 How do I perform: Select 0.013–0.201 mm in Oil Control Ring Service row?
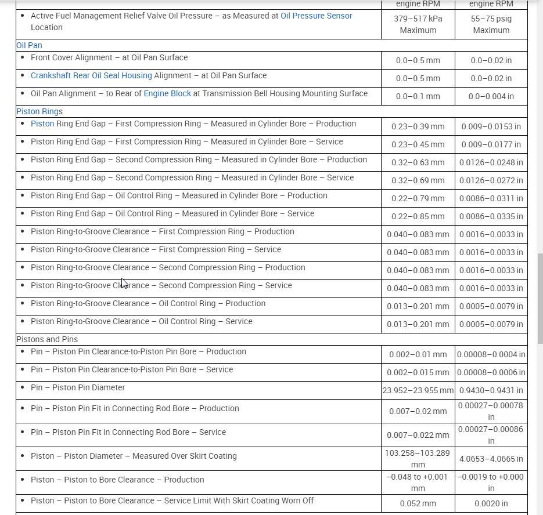tap(418, 324)
